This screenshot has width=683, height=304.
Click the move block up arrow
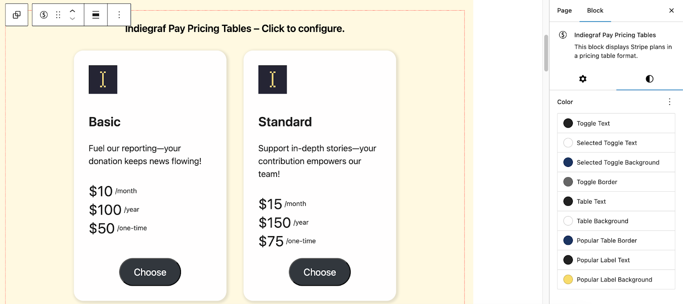pos(72,11)
